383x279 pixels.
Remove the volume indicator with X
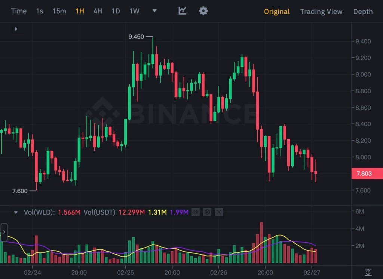point(219,212)
